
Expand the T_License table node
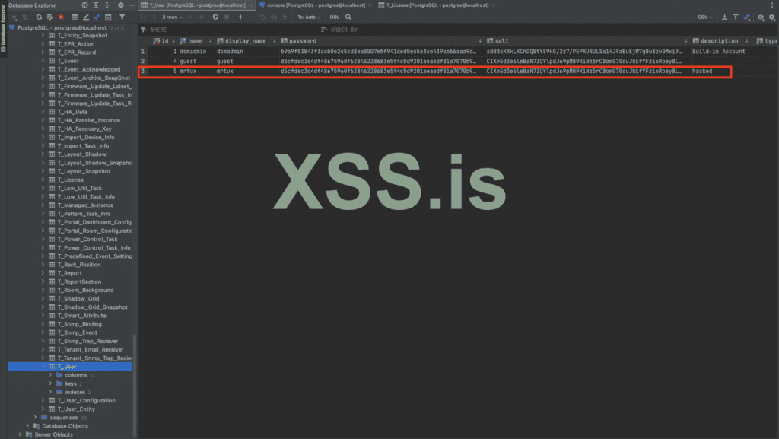coord(43,180)
